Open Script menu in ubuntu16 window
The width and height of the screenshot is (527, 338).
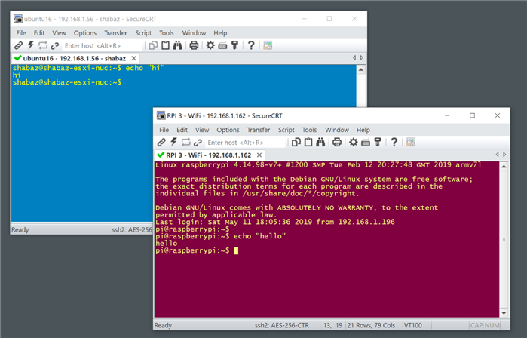[143, 33]
